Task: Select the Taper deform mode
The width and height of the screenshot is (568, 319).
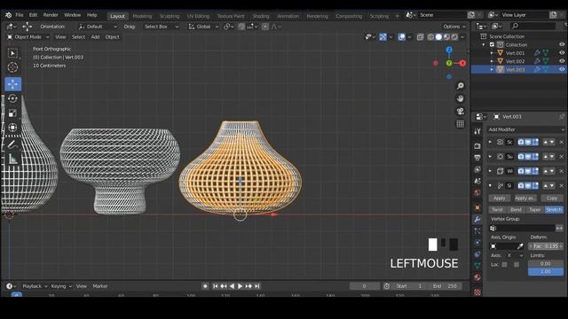Action: [x=534, y=210]
